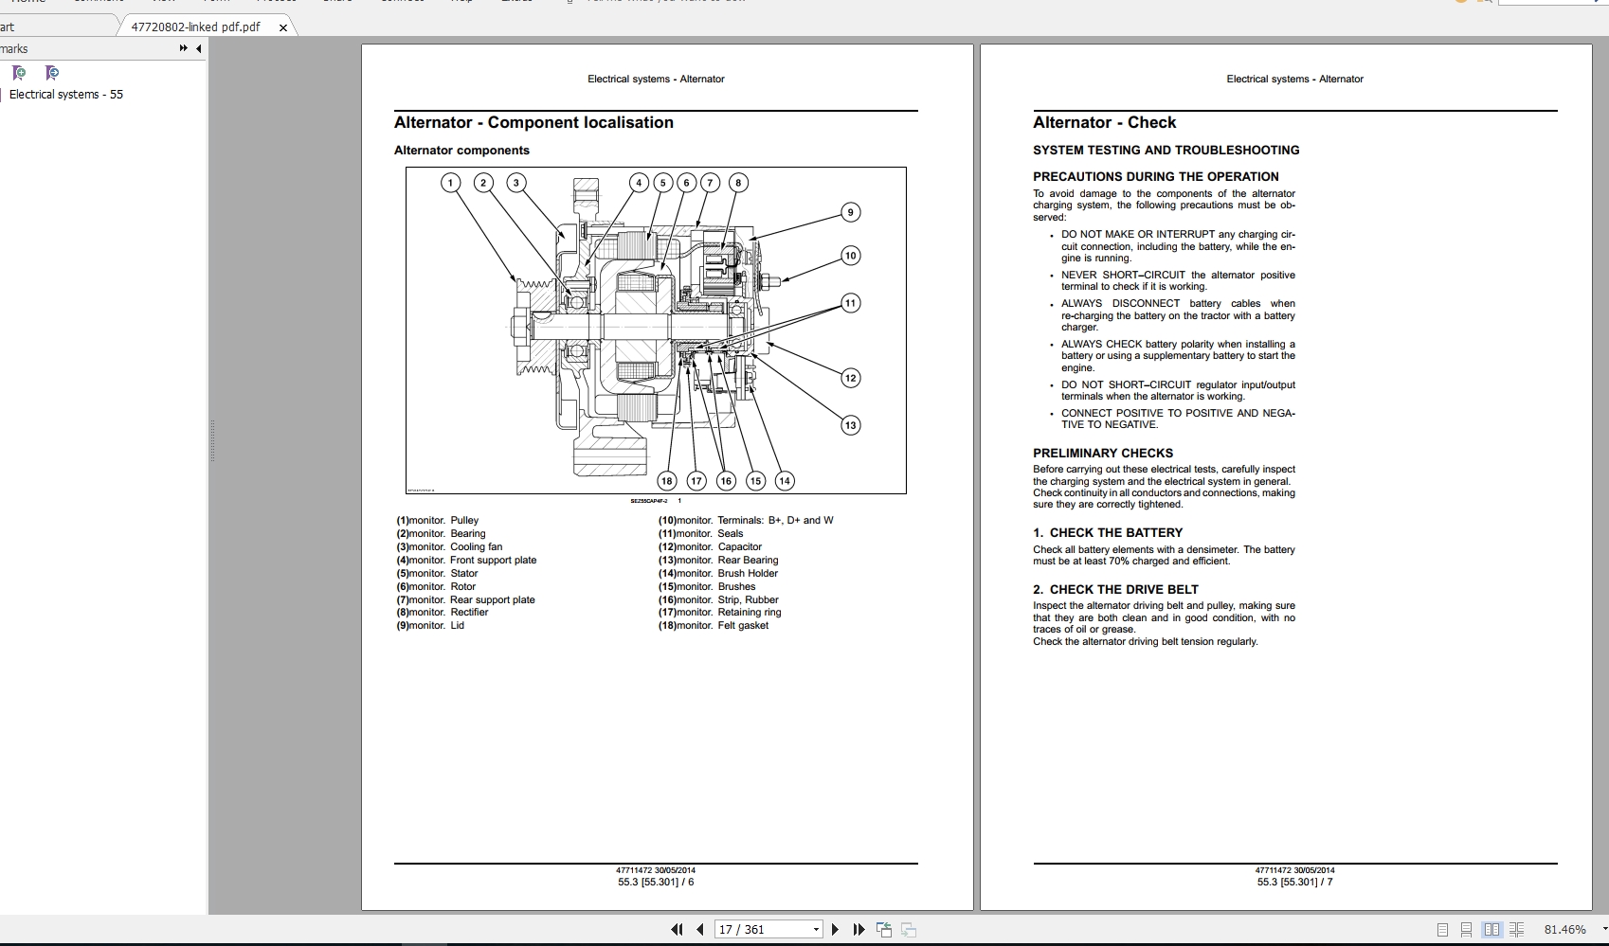Click the page footer 55.3 [55.301] / 6
The width and height of the screenshot is (1609, 946).
656,883
